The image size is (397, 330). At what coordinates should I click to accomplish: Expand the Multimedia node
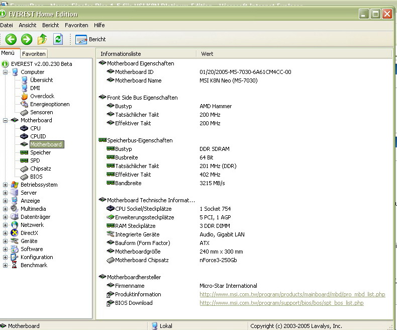[5, 209]
